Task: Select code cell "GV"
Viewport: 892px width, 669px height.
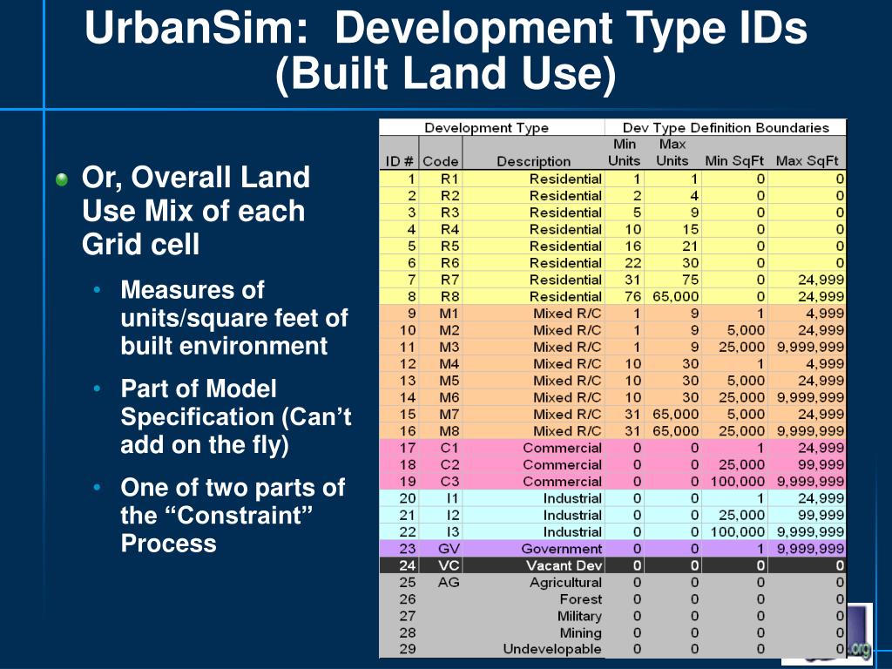Action: click(440, 549)
